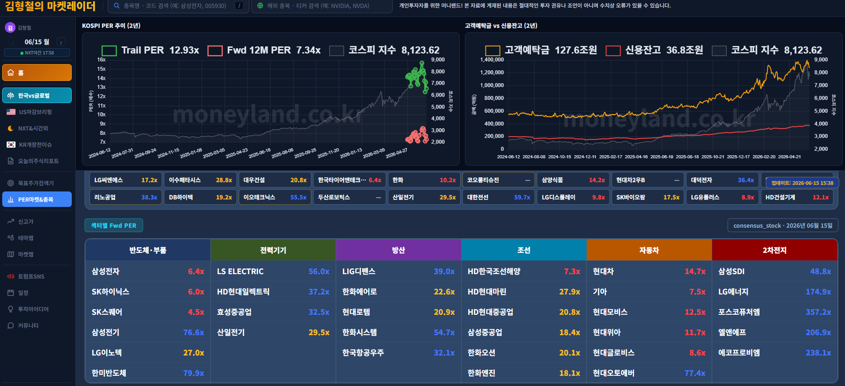Image resolution: width=845 pixels, height=386 pixels.
Task: Open the SK바이오팜 17.5x stock chip
Action: coord(648,197)
